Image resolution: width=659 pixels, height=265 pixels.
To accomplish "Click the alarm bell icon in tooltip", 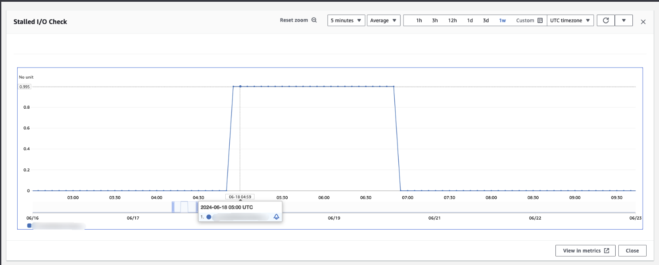I will click(x=276, y=217).
